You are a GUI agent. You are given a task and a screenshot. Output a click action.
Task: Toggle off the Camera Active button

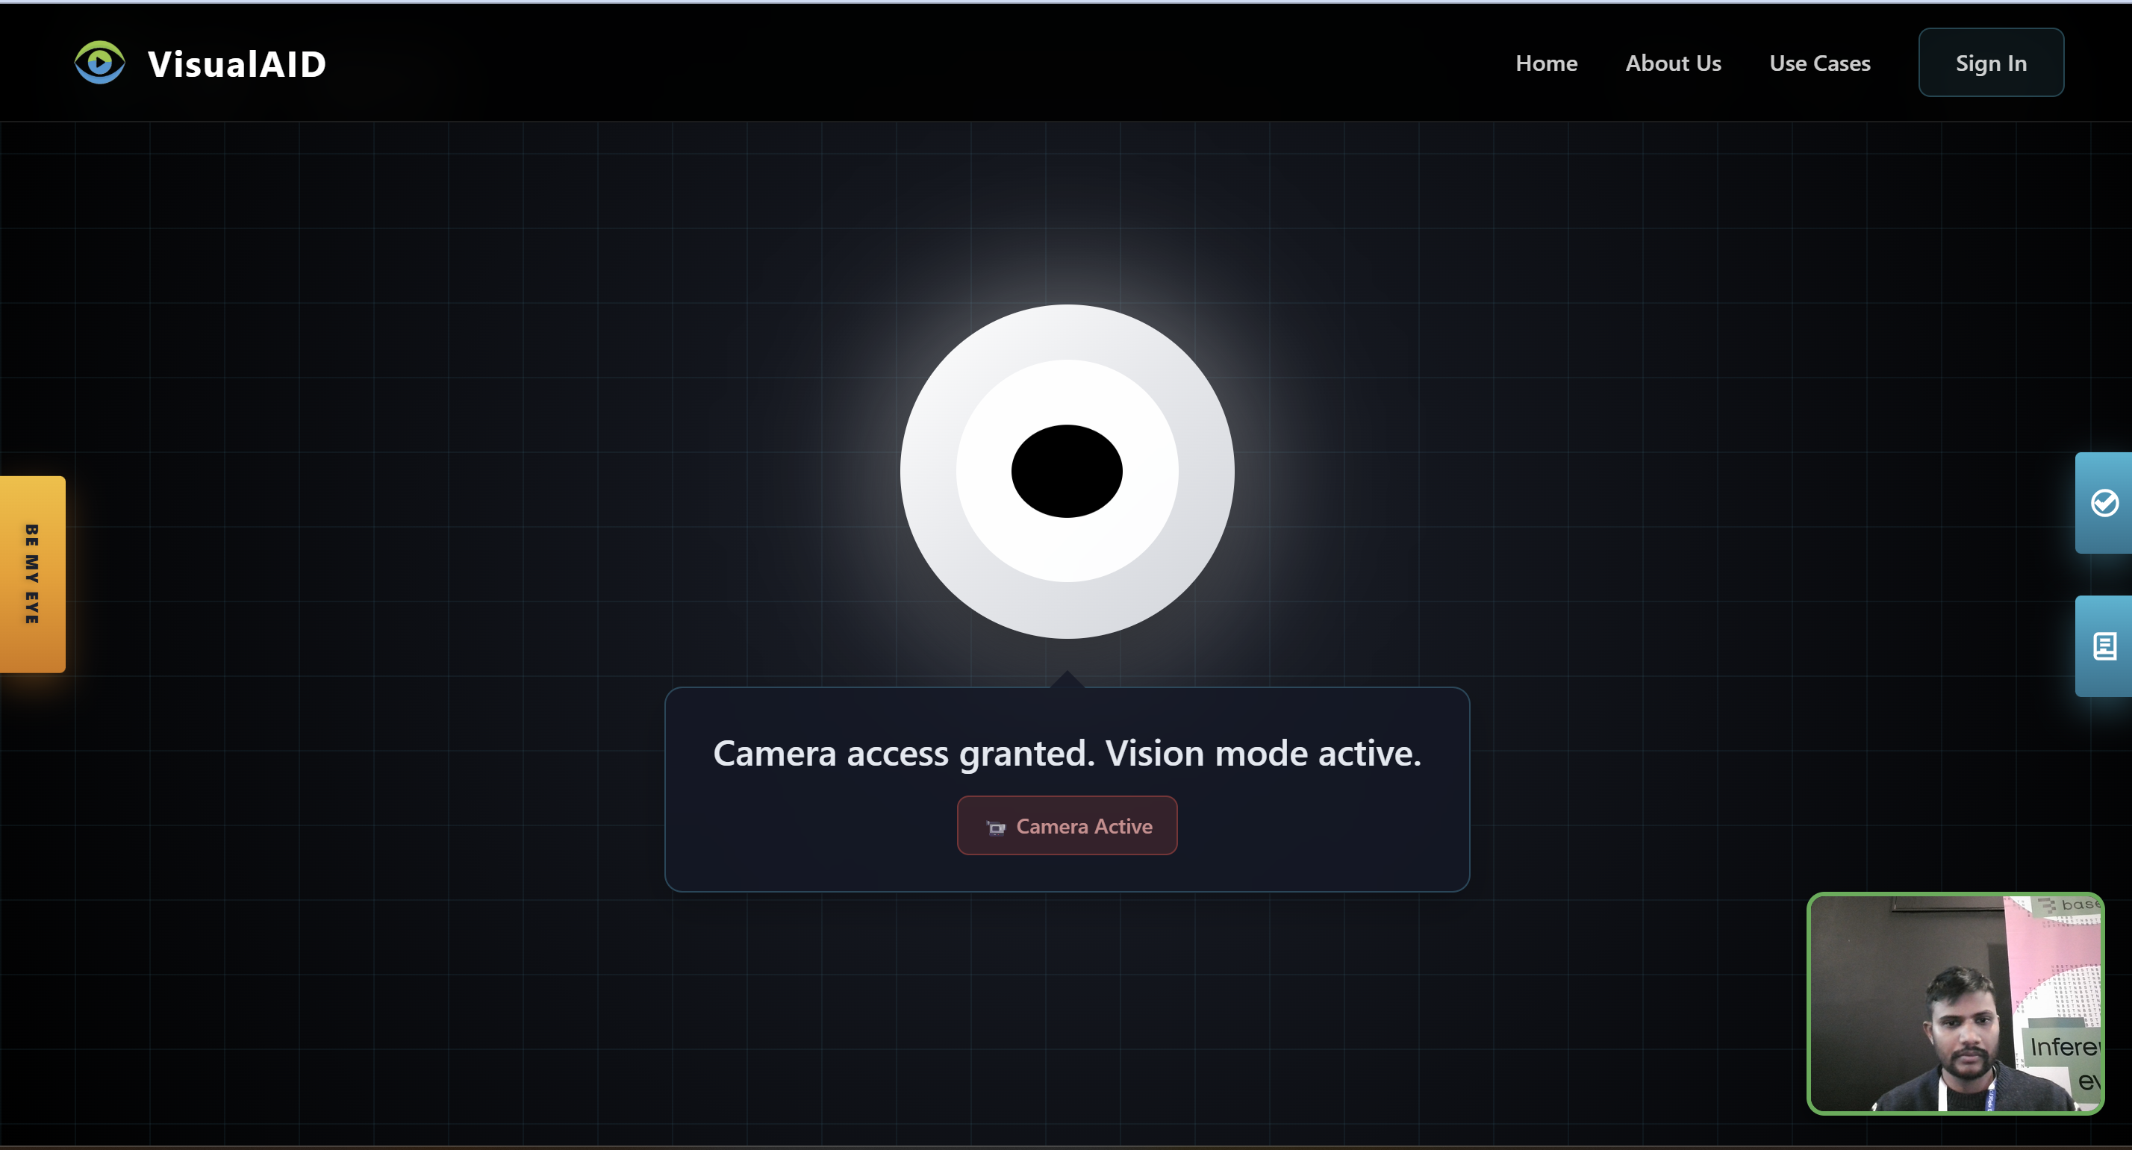click(1067, 825)
